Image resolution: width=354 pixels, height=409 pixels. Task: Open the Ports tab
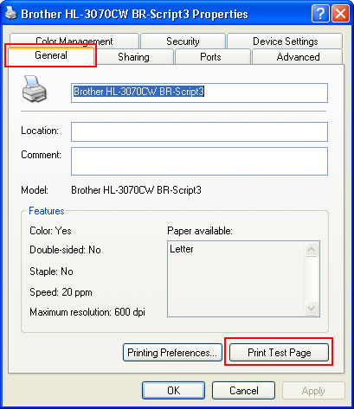pyautogui.click(x=210, y=57)
